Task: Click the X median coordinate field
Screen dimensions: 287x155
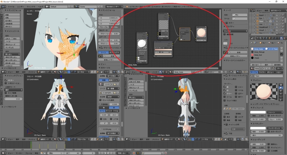Action: 109,18
